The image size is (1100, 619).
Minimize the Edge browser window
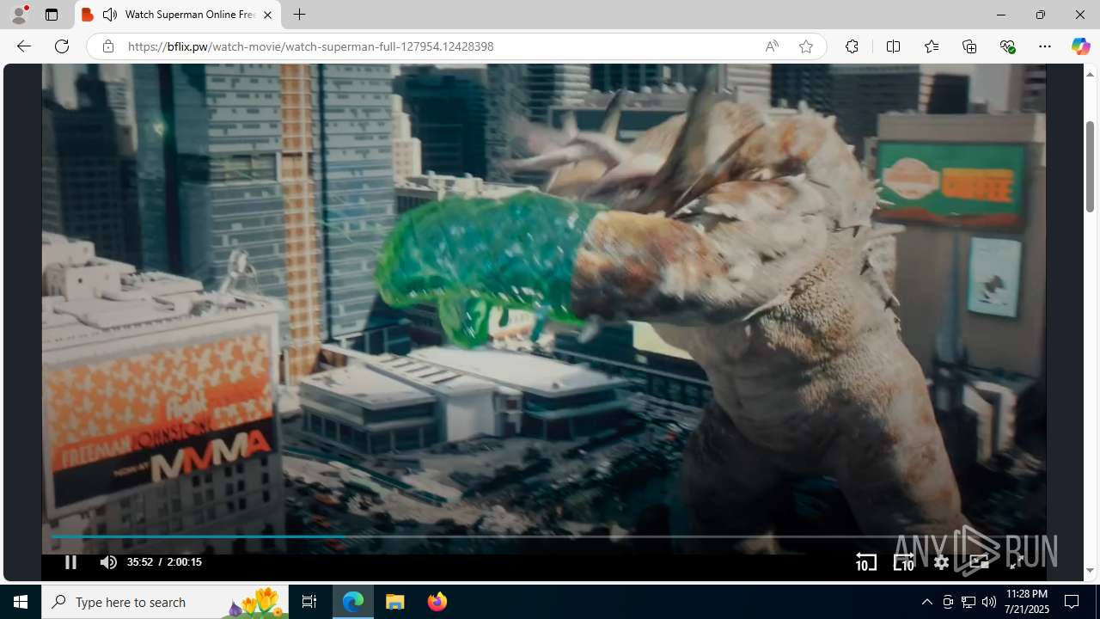coord(1000,15)
